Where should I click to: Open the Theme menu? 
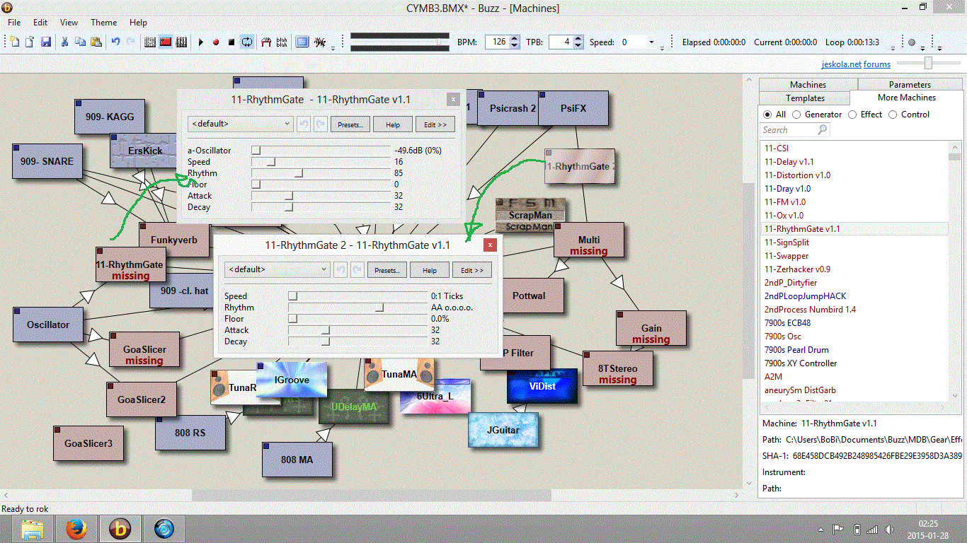(104, 23)
